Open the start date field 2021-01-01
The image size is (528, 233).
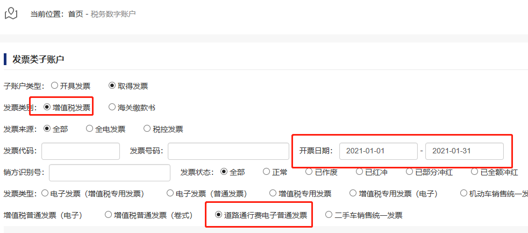pyautogui.click(x=379, y=151)
